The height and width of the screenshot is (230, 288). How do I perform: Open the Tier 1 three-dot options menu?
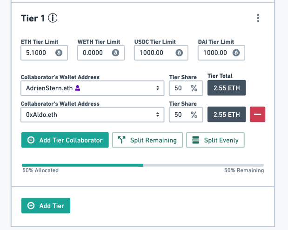click(x=258, y=18)
